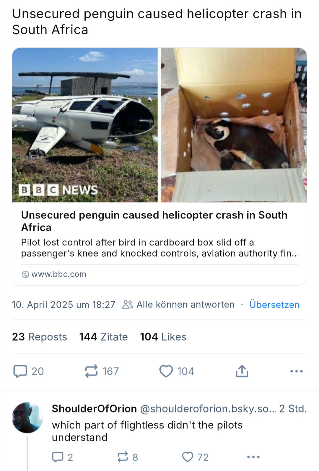Open the reply icon showing 20 comments
This screenshot has width=319, height=471.
pos(29,371)
